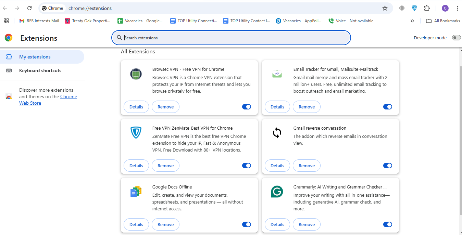
Task: Remove Google Docs Offline extension
Action: 166,224
